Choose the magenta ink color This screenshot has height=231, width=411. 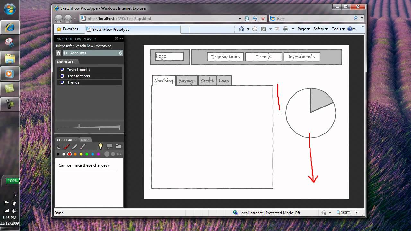pos(98,154)
